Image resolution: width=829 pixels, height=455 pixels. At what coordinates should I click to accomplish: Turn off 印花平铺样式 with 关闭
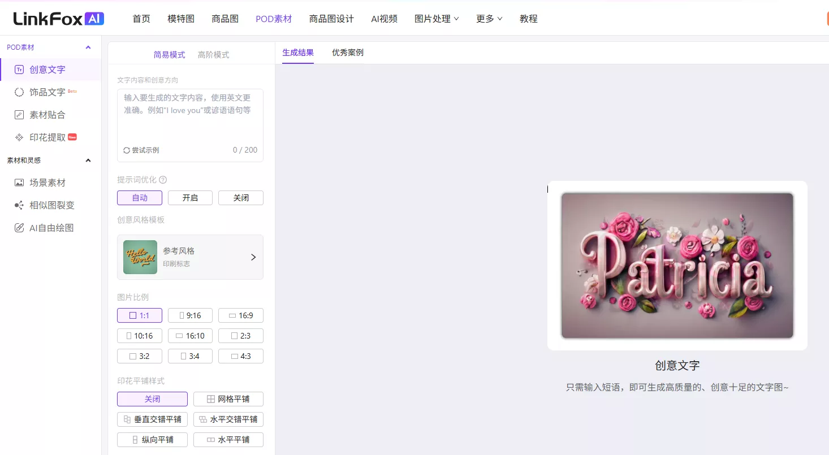pyautogui.click(x=152, y=398)
